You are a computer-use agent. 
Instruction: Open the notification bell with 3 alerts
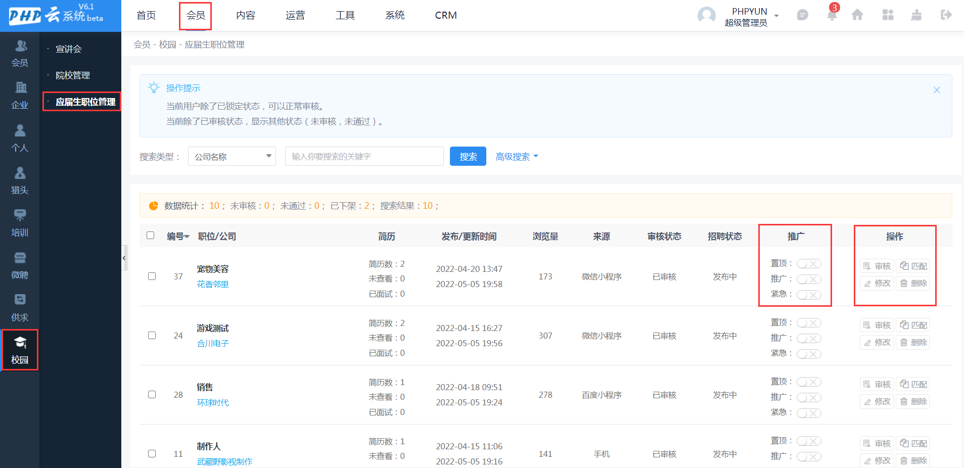pyautogui.click(x=832, y=15)
